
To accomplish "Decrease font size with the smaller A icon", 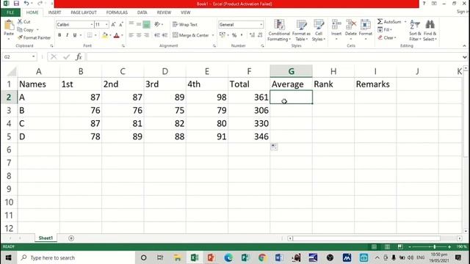I will [120, 24].
